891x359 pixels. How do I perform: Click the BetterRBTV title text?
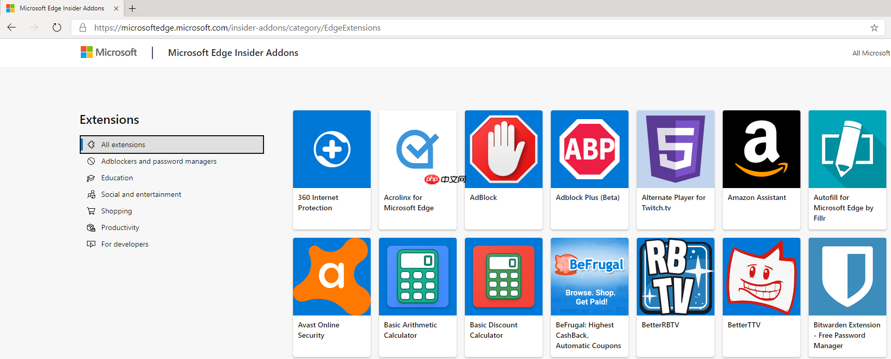660,325
